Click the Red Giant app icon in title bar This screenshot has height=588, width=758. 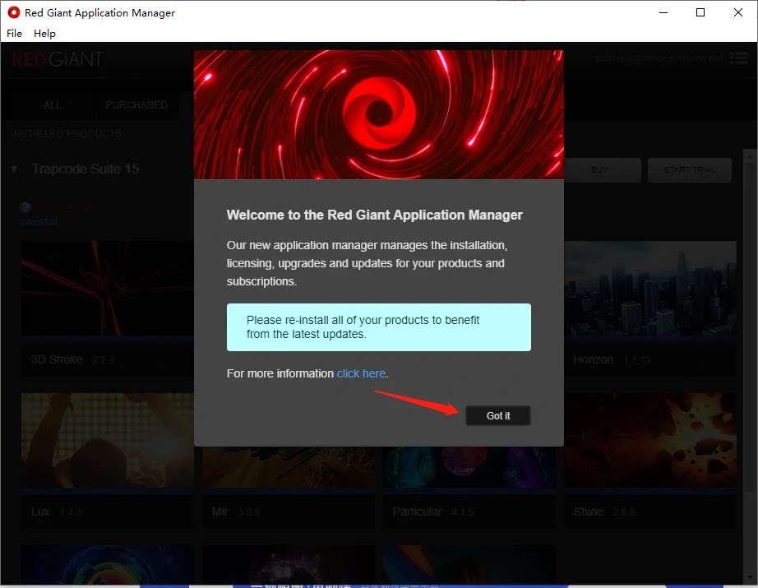13,12
